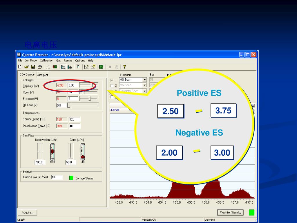
Task: Click the Press for Standby button
Action: (x=230, y=212)
